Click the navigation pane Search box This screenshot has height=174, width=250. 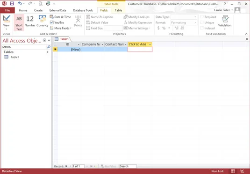tap(24, 47)
